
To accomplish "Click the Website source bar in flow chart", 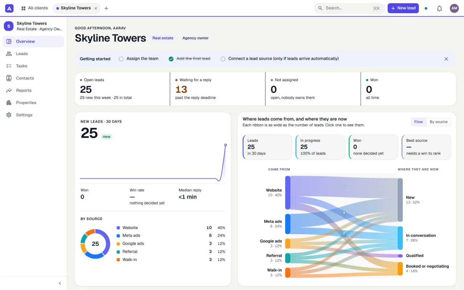I will pos(288,193).
